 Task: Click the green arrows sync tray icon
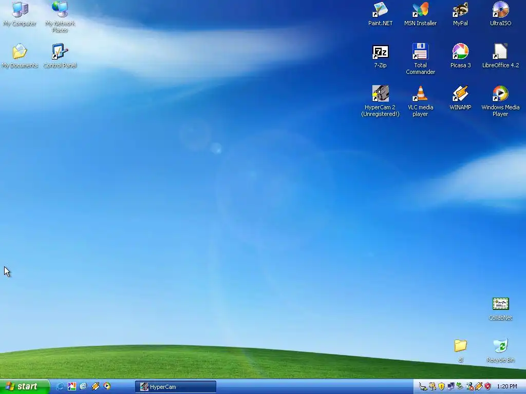click(460, 386)
